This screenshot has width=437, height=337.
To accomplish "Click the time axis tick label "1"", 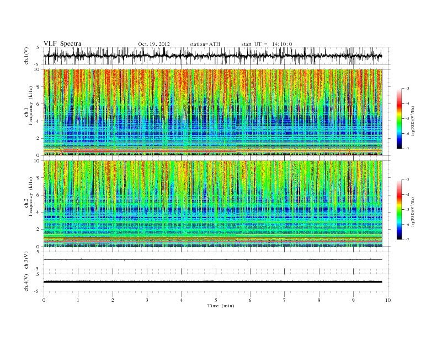I will click(78, 300).
